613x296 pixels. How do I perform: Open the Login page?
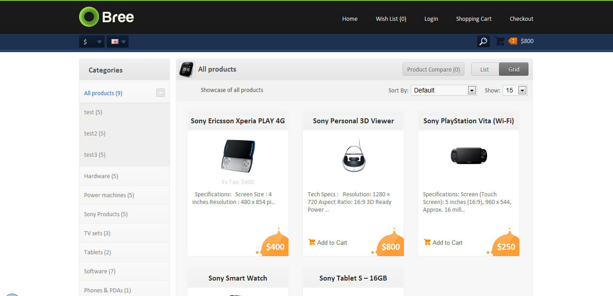pos(431,19)
